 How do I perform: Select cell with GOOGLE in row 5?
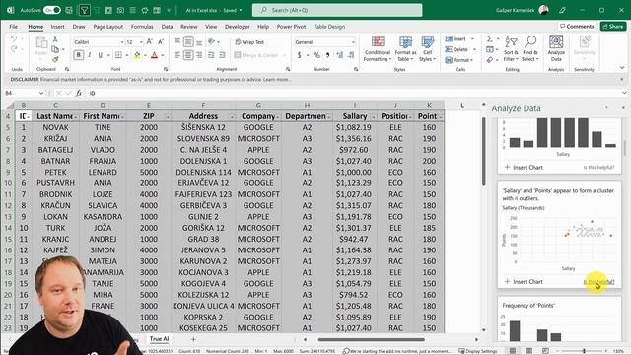click(x=258, y=127)
